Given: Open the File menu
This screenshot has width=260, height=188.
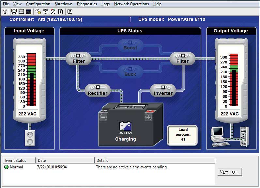Looking at the screenshot, I should (6, 4).
